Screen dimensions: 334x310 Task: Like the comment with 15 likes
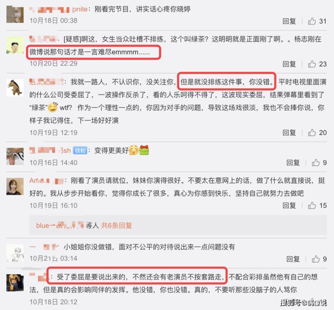click(312, 205)
